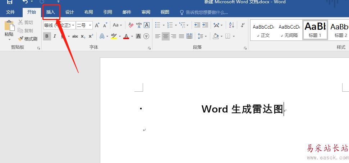Image resolution: width=349 pixels, height=163 pixels.
Task: Click the multilevel list icon
Action: 182,25
